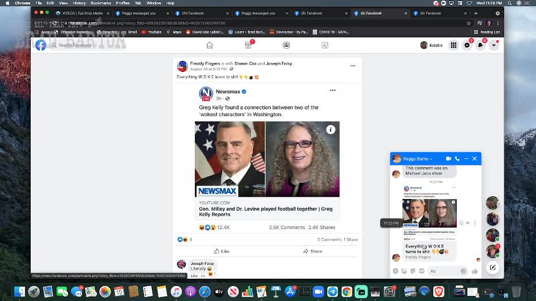This screenshot has height=301, width=536.
Task: Like the Freddy Fingers post
Action: tap(222, 251)
